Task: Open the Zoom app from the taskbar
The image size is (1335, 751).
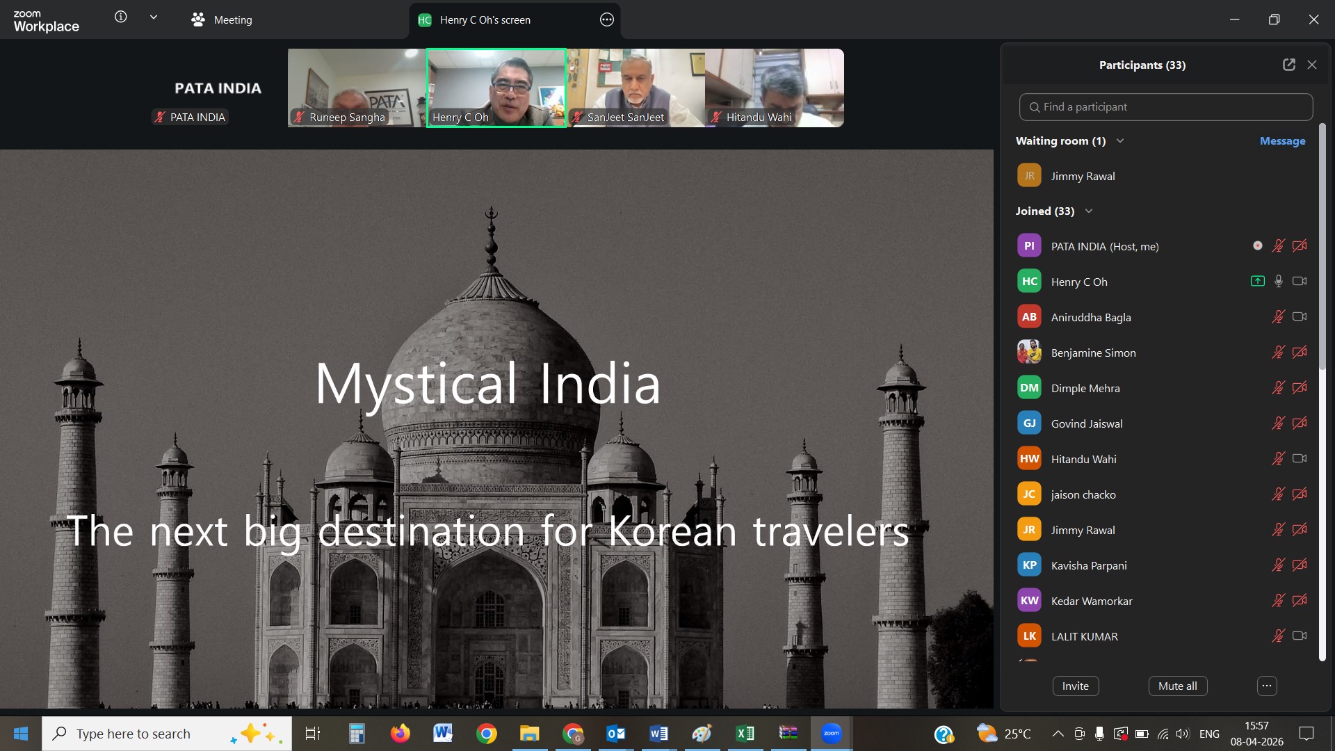Action: coord(832,733)
